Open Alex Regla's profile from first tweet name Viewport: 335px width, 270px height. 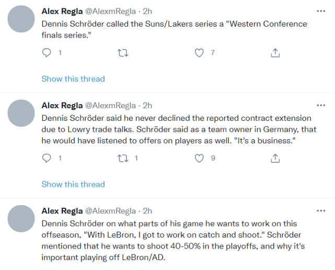coord(62,11)
